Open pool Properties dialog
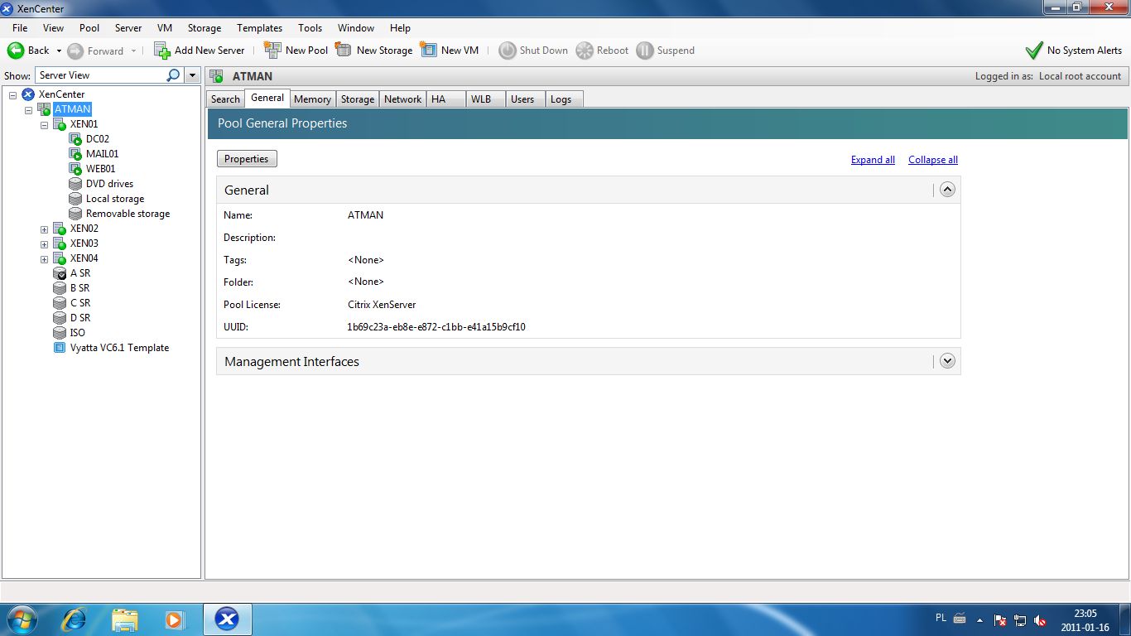 click(x=246, y=158)
